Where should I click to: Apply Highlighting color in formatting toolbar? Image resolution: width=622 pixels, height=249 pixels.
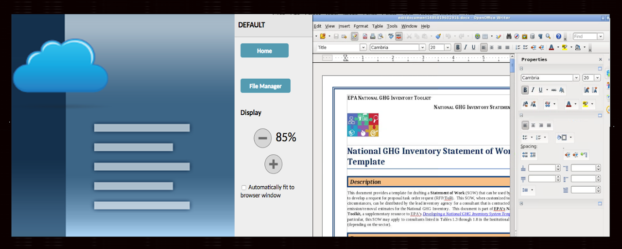[565, 47]
